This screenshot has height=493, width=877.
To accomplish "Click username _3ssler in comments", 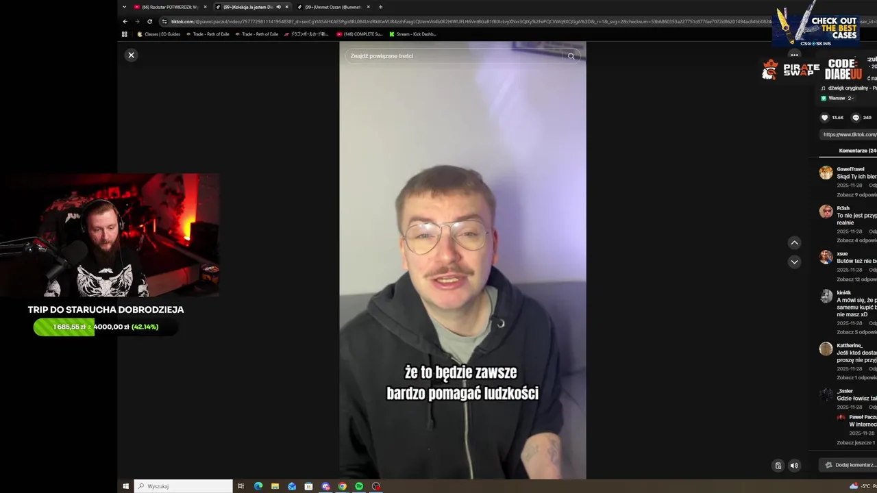I will tap(845, 391).
